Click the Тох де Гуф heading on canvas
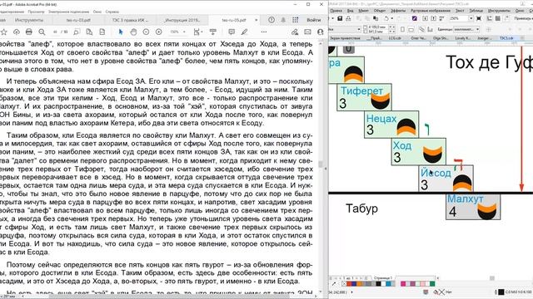Image resolution: width=533 pixels, height=299 pixels. pyautogui.click(x=489, y=63)
